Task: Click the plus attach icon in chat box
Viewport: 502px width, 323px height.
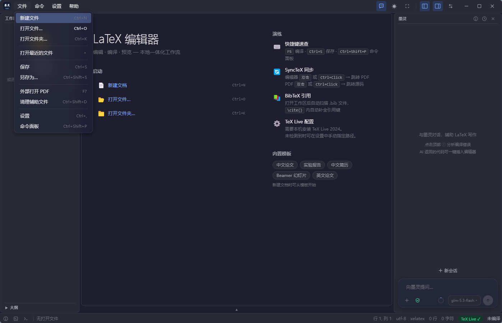Action: [407, 300]
